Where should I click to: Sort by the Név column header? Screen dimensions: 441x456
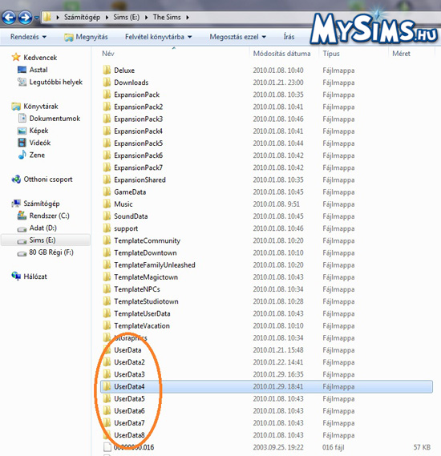[x=108, y=54]
